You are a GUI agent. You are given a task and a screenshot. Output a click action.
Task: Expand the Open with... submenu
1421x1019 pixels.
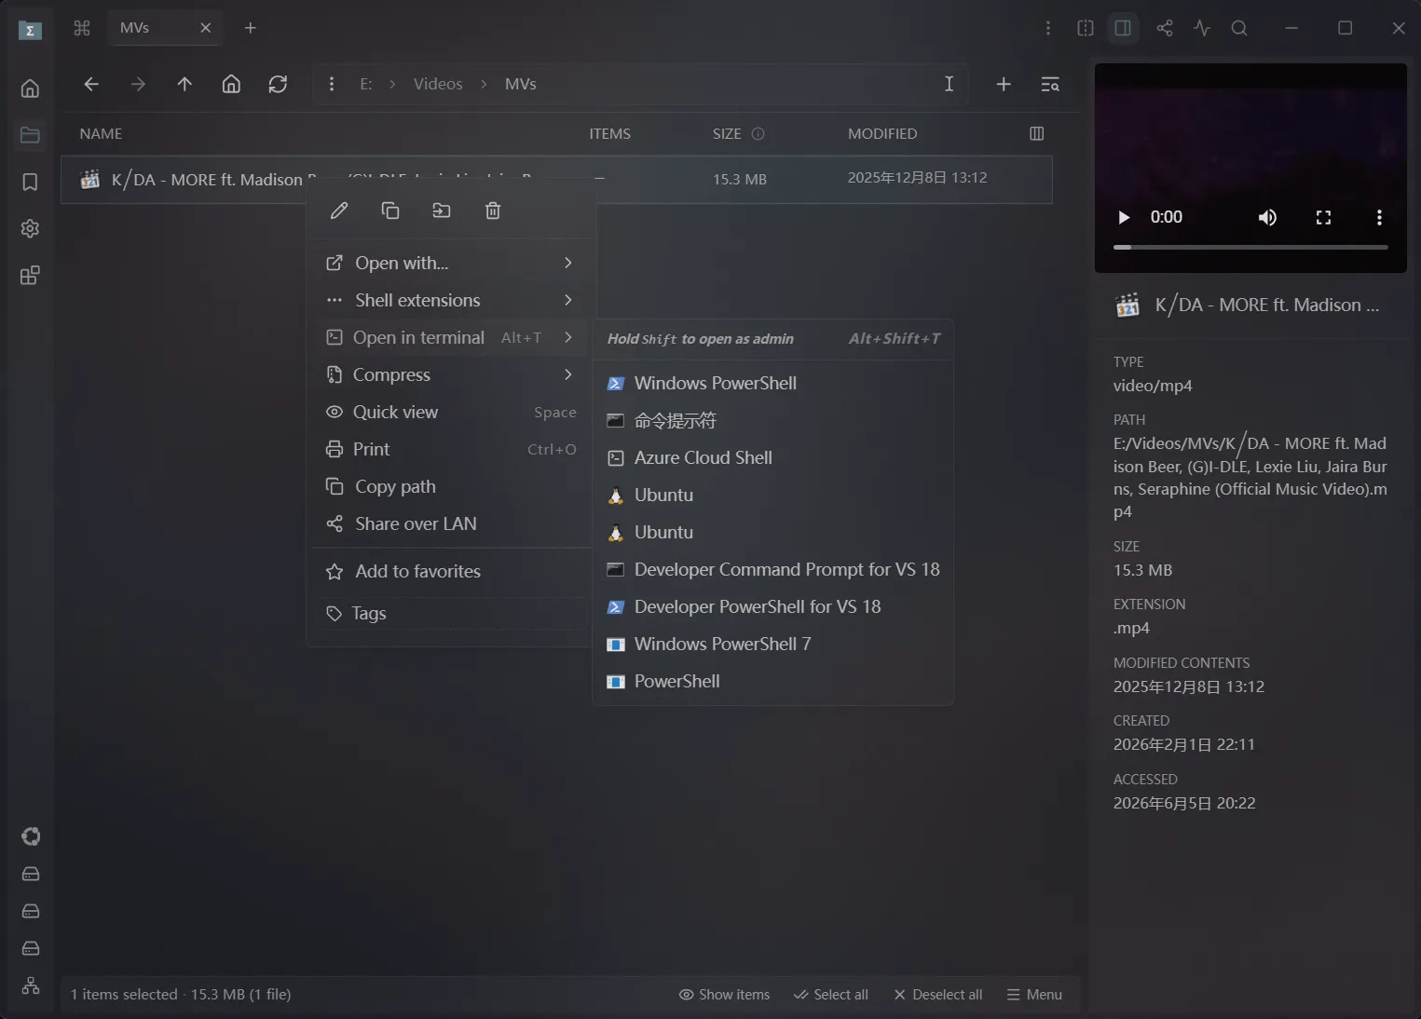451,263
